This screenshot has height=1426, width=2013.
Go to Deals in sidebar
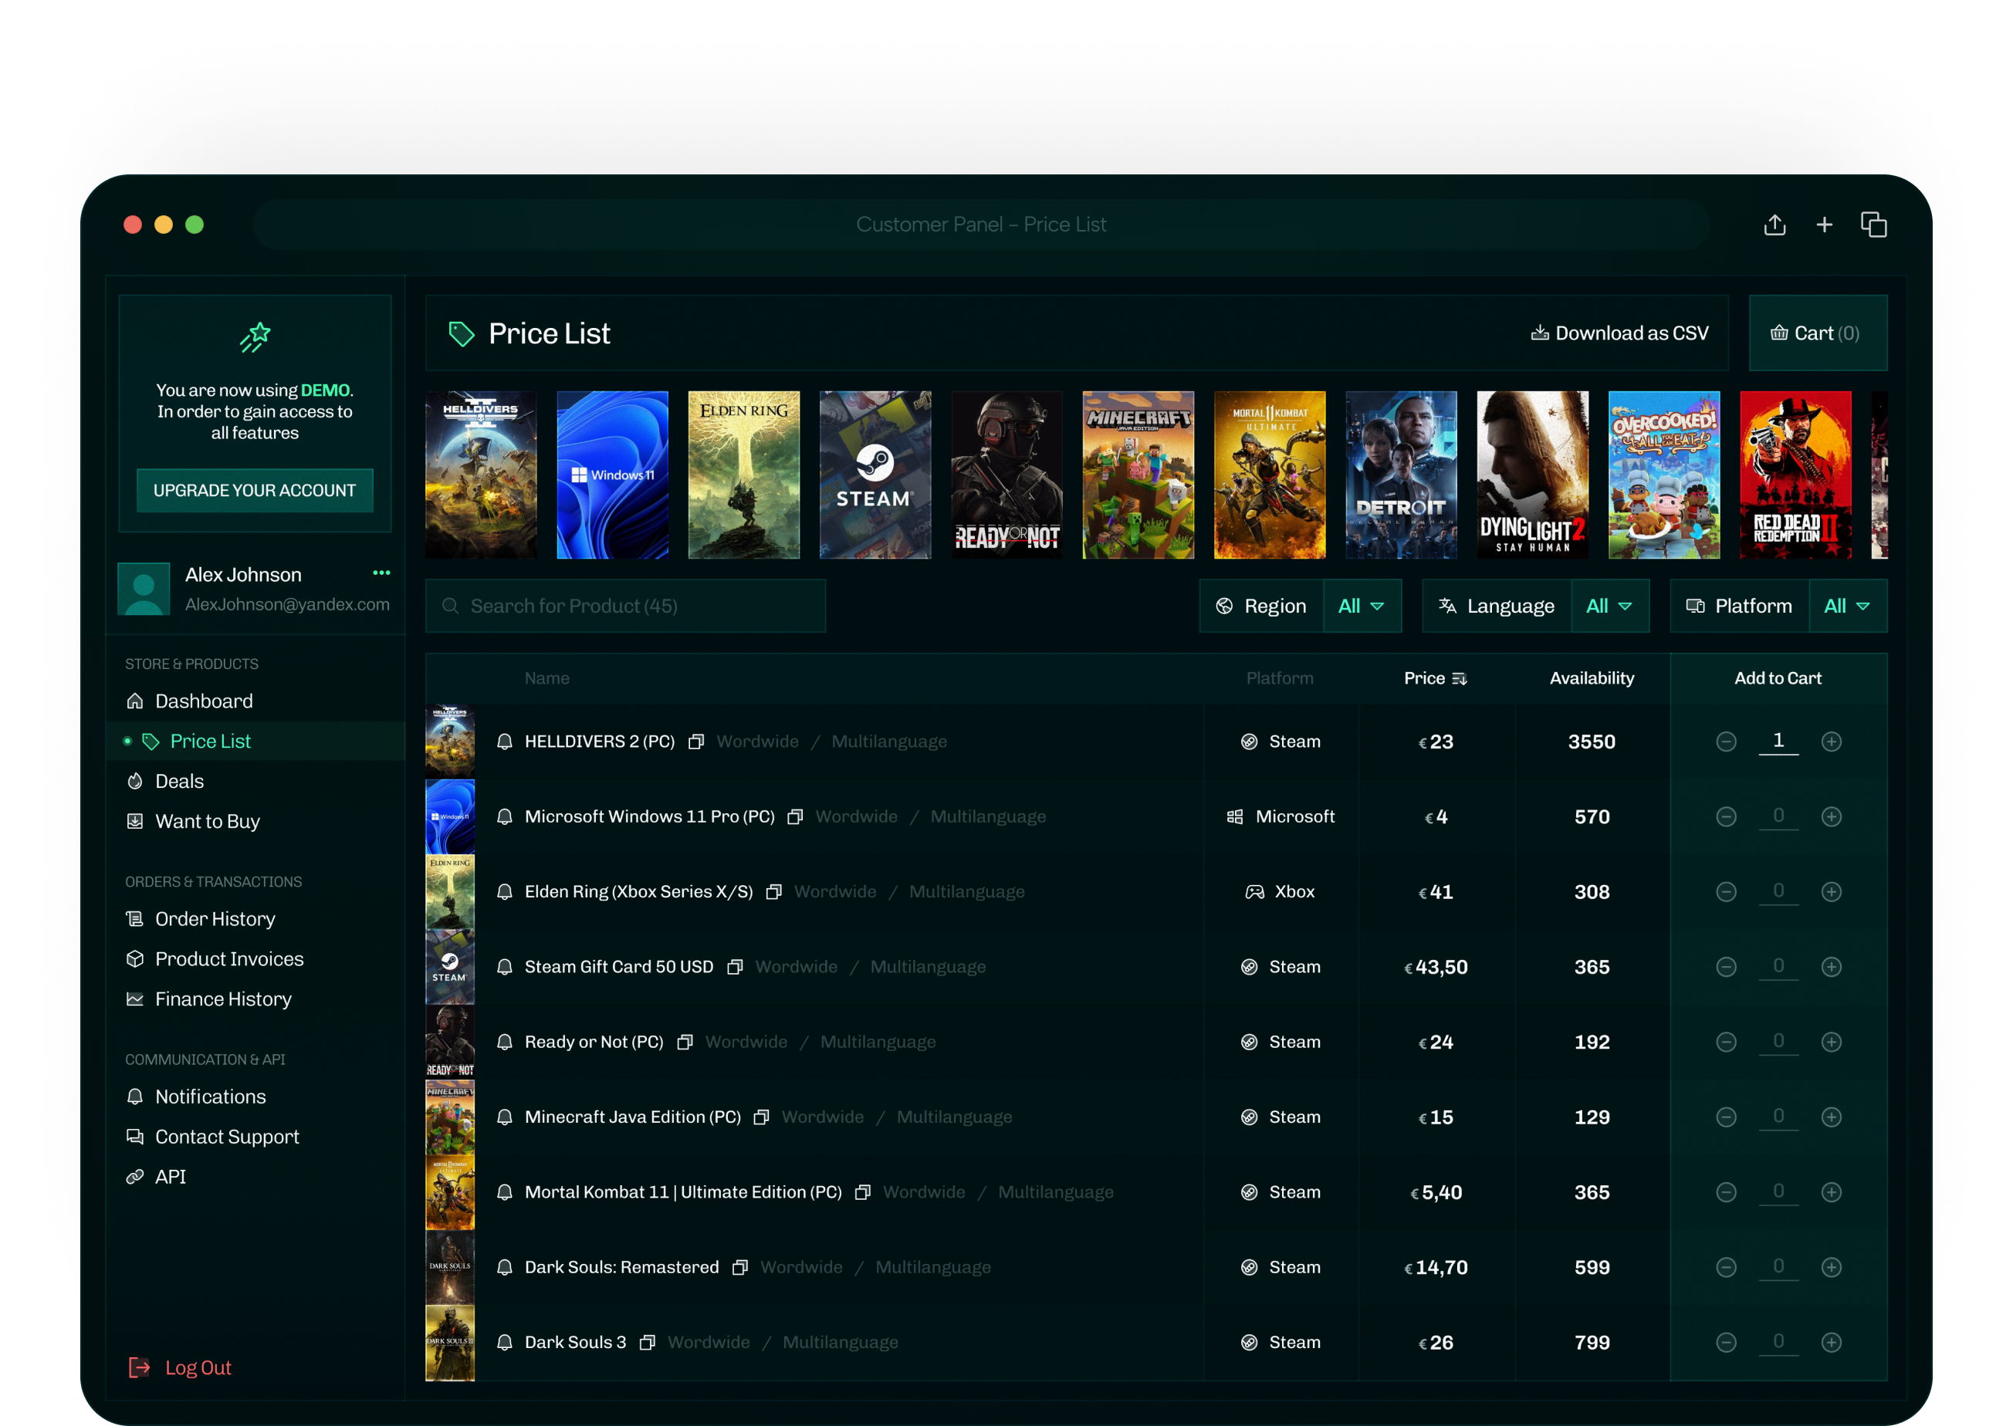coord(179,782)
